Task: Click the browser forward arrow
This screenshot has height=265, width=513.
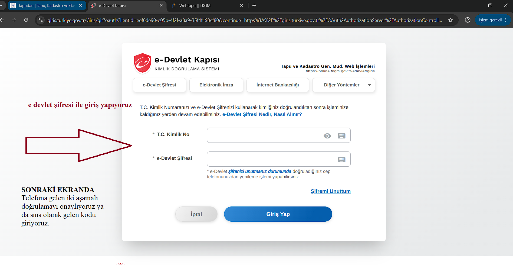Action: 14,20
